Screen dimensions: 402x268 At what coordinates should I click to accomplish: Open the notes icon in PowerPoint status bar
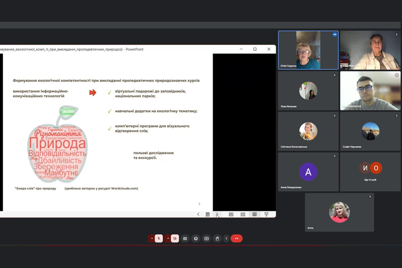(208, 214)
